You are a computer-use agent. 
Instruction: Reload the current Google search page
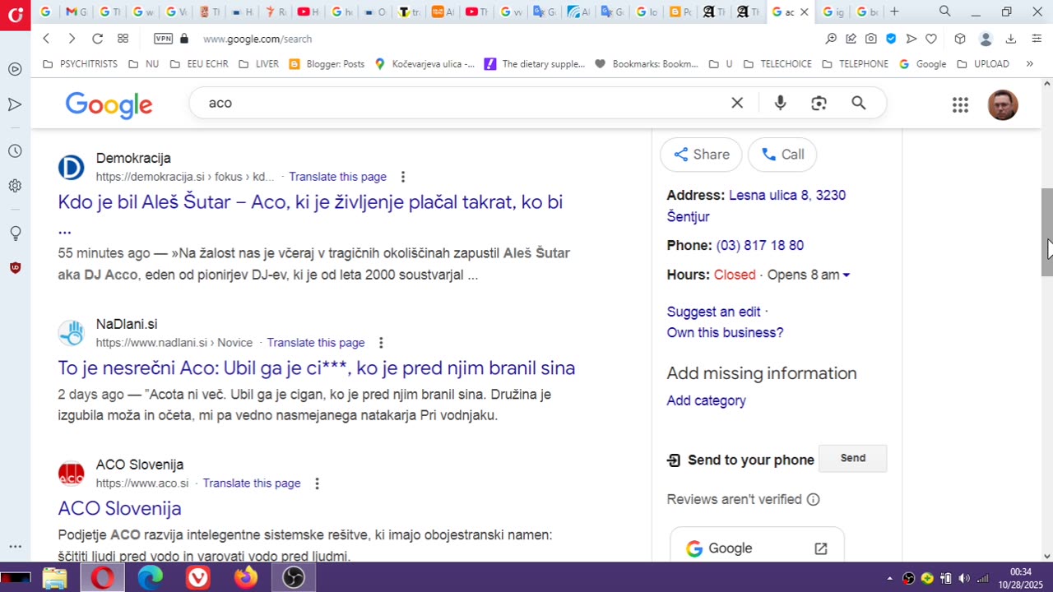tap(97, 39)
